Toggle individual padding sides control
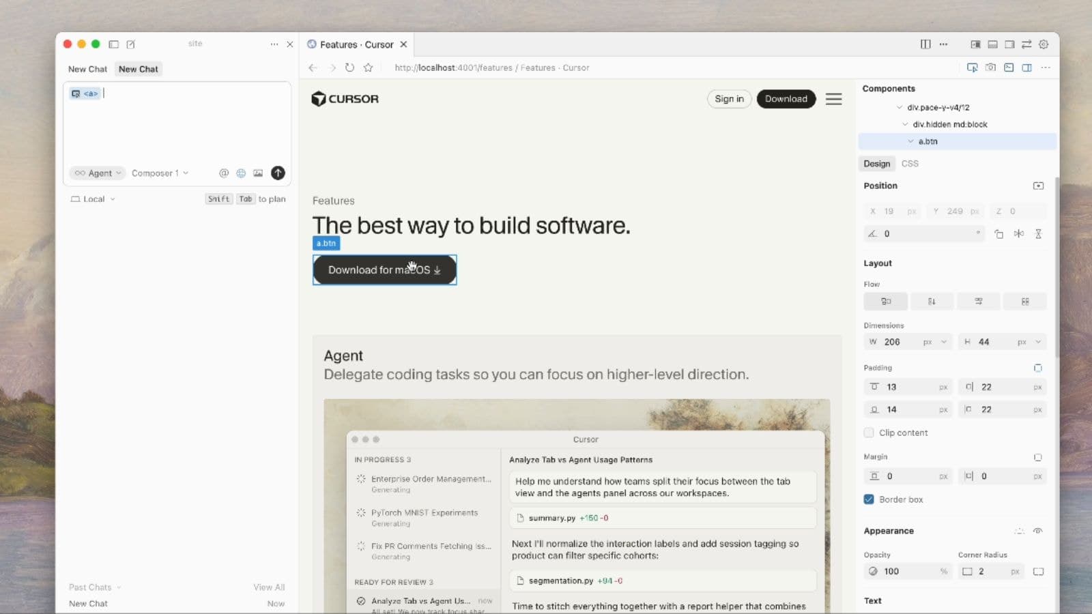The image size is (1092, 614). 1038,367
